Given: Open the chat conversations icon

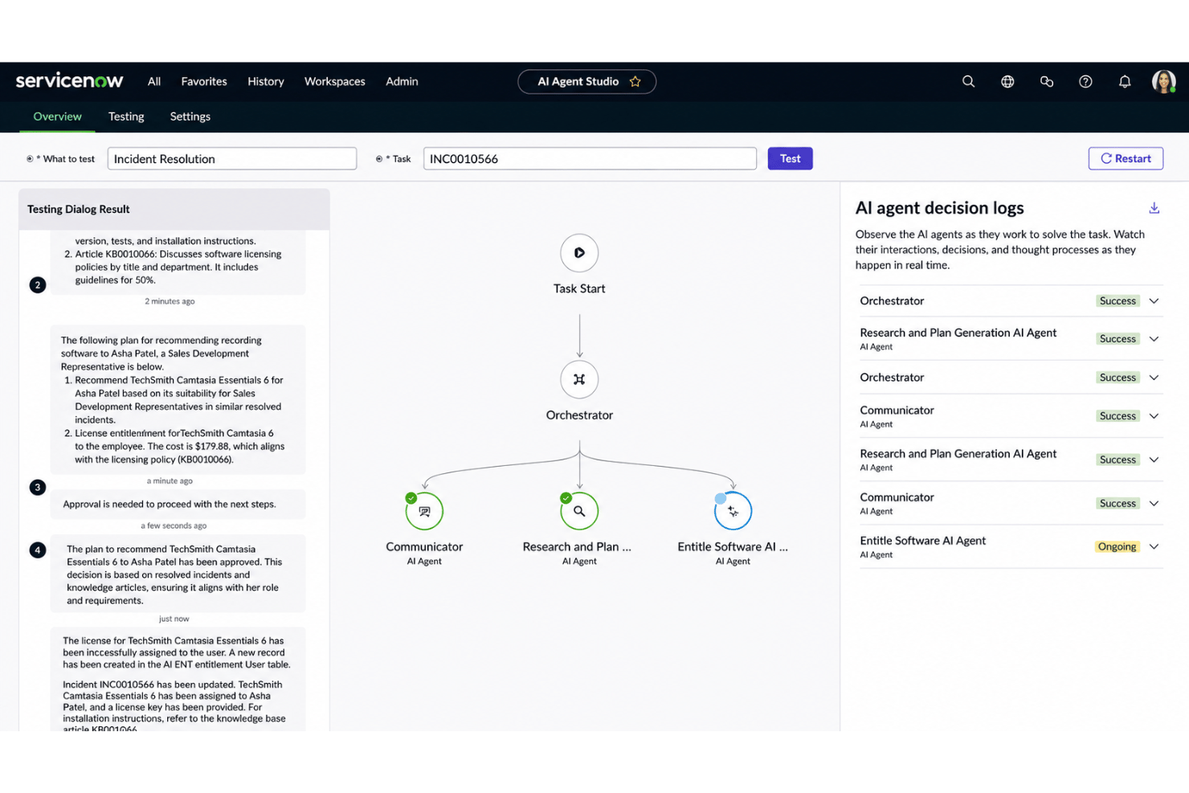Looking at the screenshot, I should pyautogui.click(x=1047, y=81).
